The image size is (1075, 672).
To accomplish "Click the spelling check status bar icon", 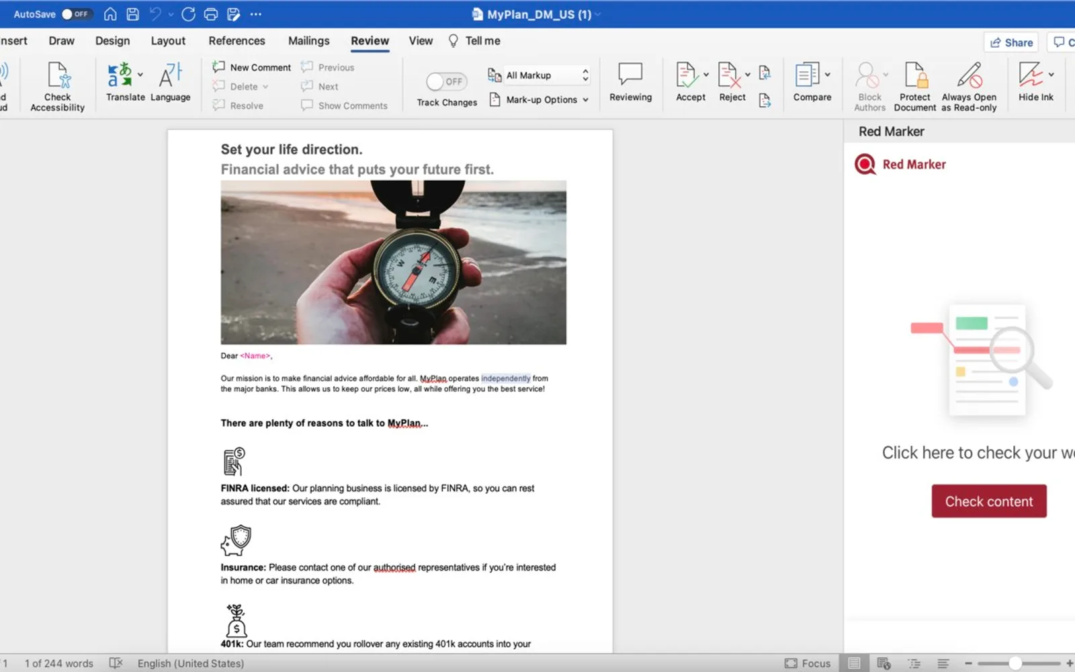I will click(116, 663).
